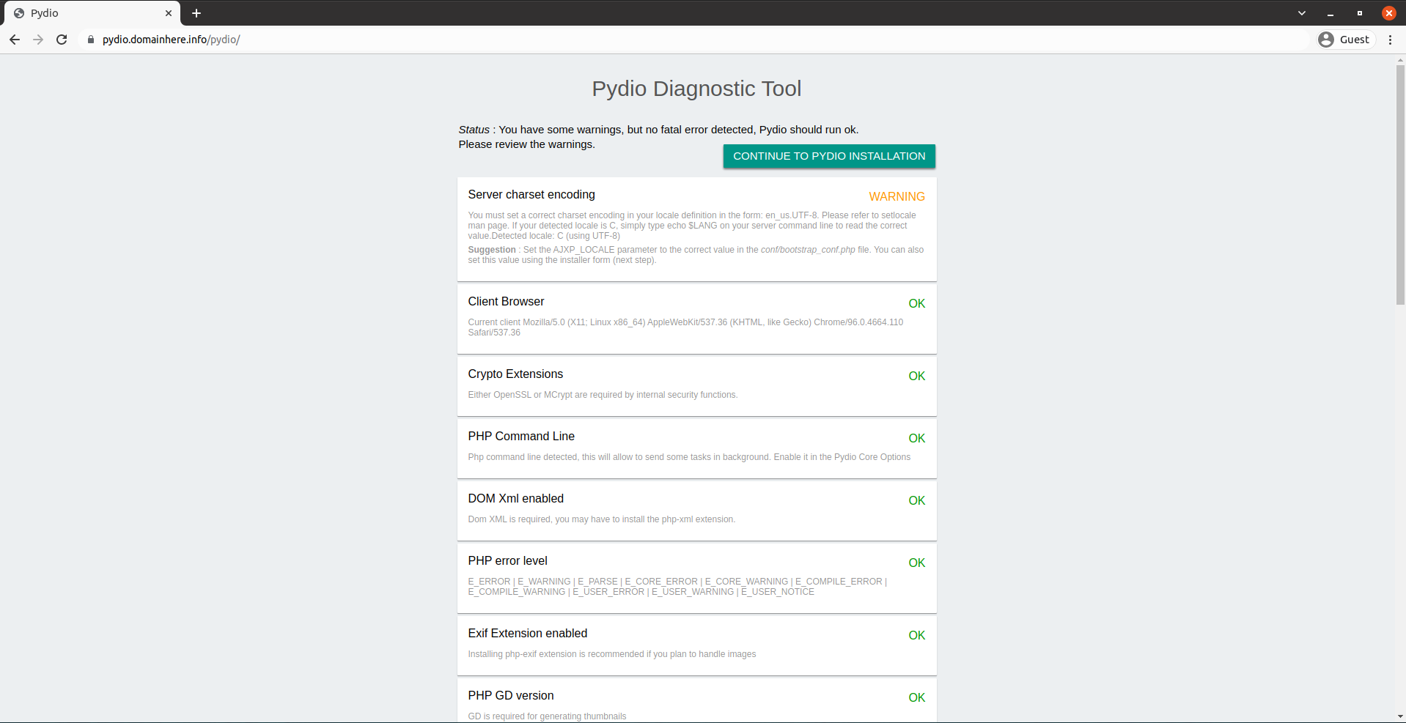Click the Pydio Diagnostic Tool title
This screenshot has height=723, width=1406.
696,89
